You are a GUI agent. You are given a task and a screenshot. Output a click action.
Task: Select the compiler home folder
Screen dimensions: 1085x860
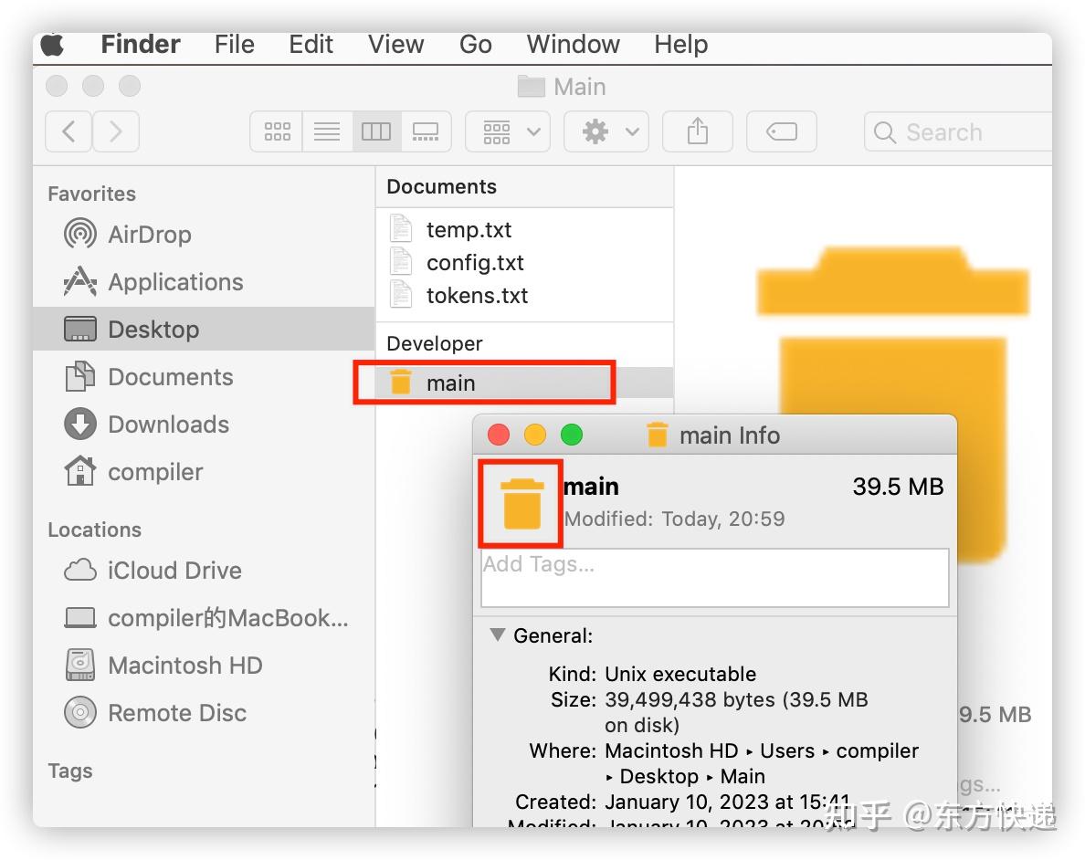click(205, 472)
